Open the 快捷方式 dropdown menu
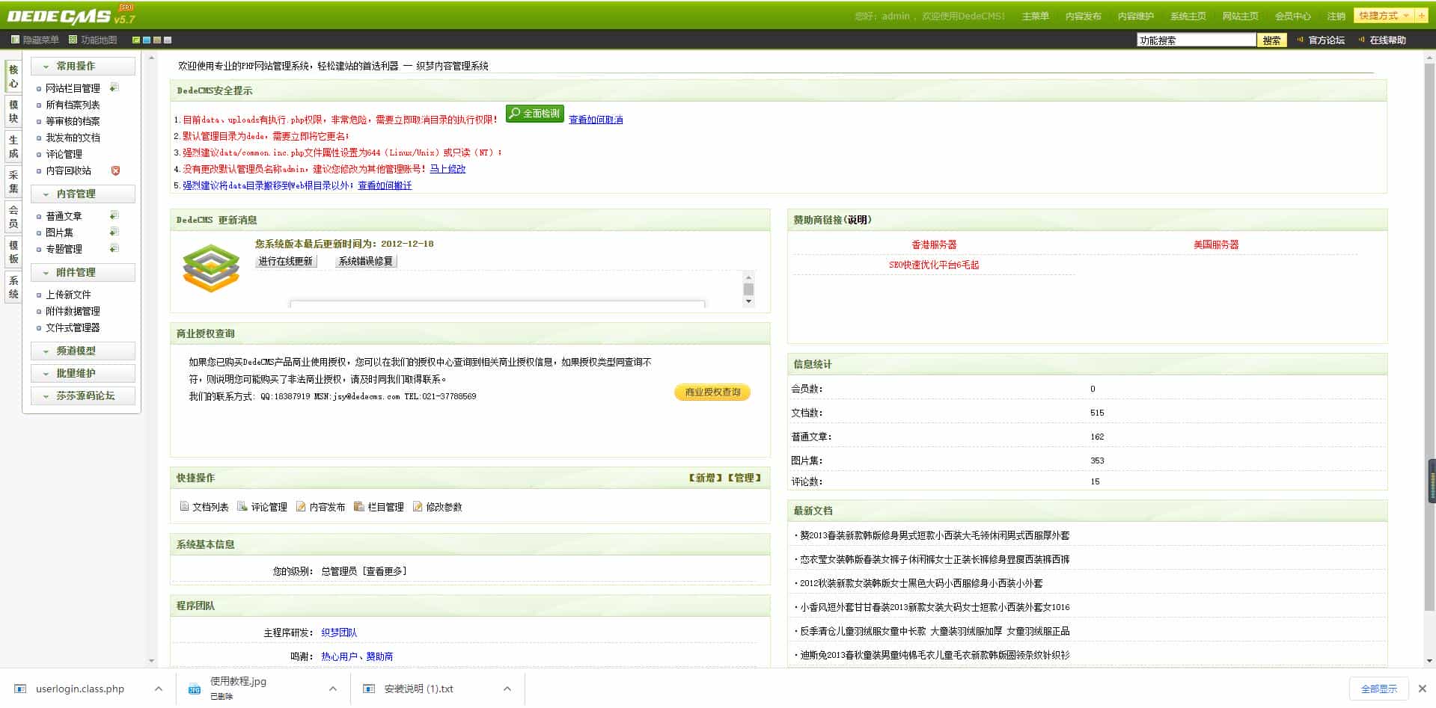 click(1384, 16)
